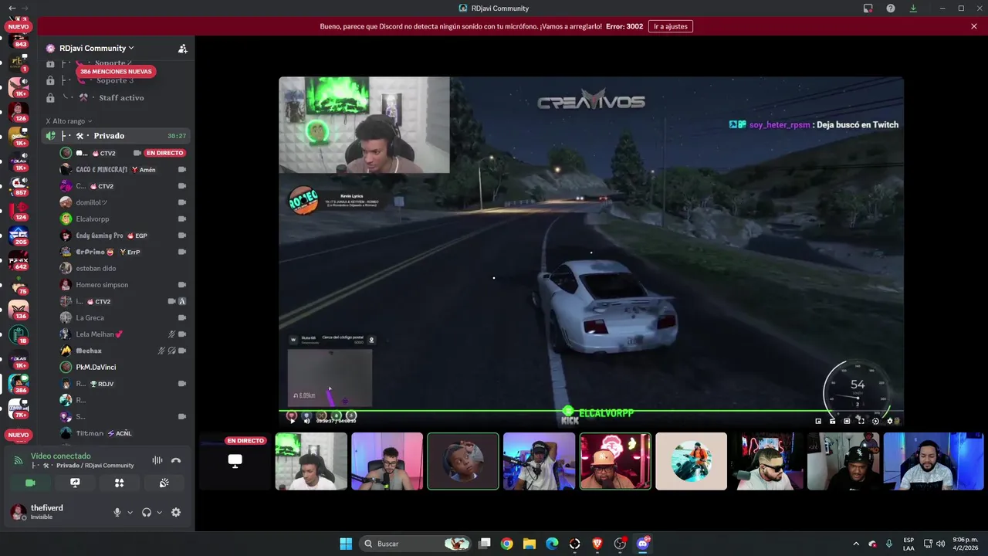Mute the stream player volume icon
This screenshot has height=556, width=988.
306,421
